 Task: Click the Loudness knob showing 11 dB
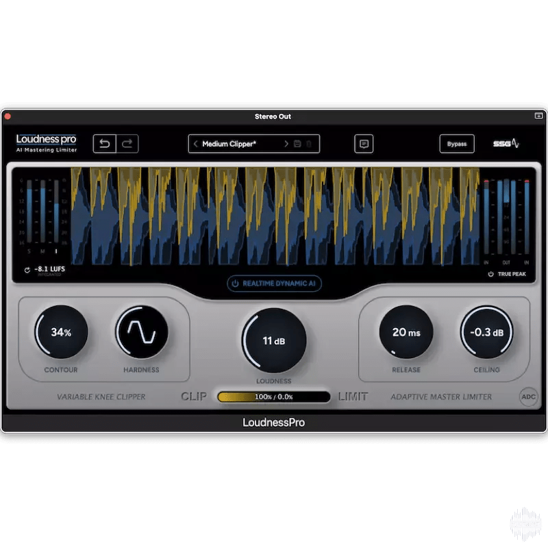point(274,340)
